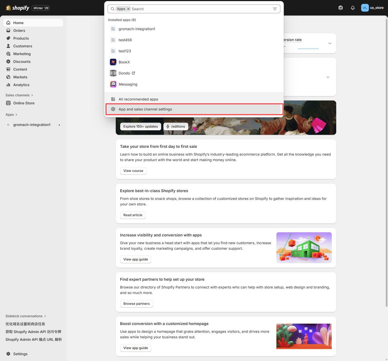The height and width of the screenshot is (361, 388).
Task: Open Sidekick assistant icon in top bar
Action: (341, 8)
